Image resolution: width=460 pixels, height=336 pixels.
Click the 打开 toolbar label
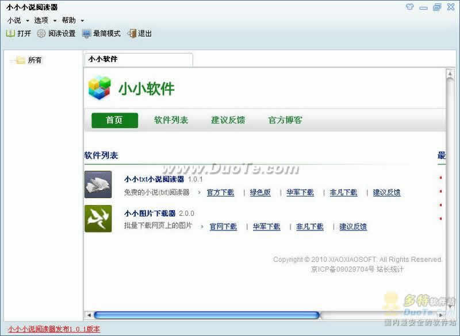pyautogui.click(x=24, y=34)
